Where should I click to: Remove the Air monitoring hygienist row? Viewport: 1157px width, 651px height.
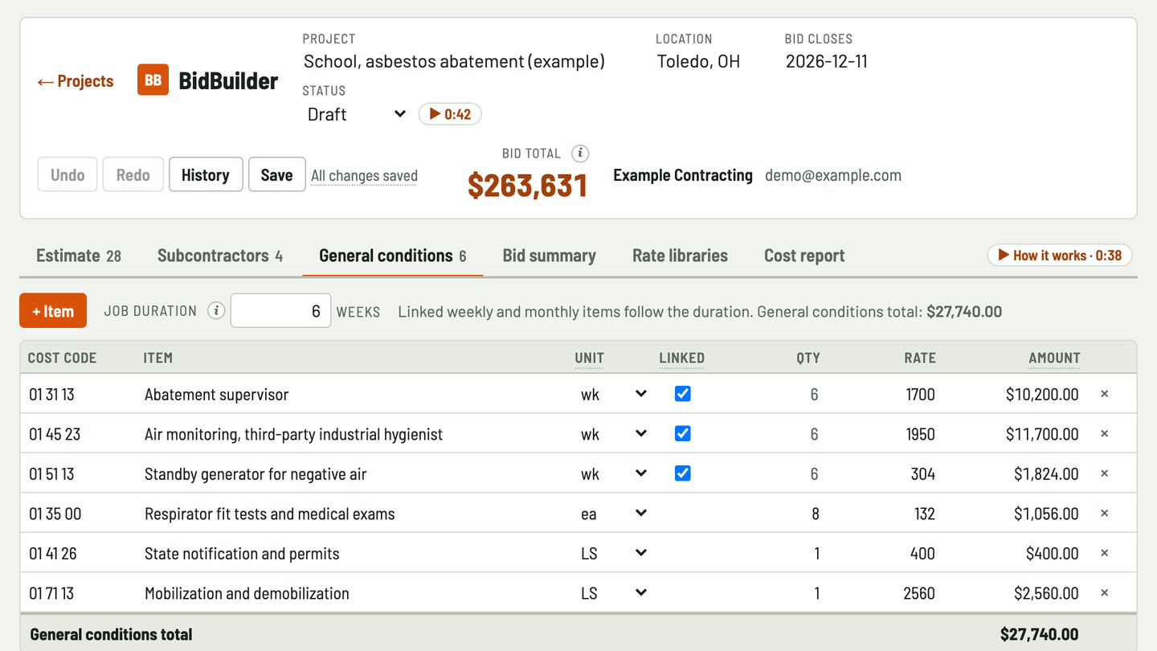tap(1104, 434)
